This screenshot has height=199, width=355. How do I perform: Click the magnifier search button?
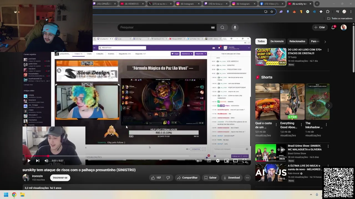[x=222, y=27]
